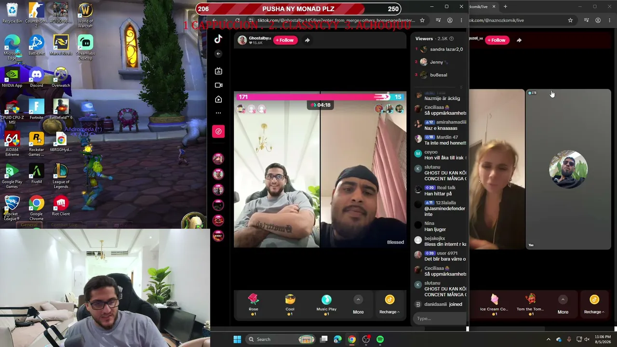
Task: Expand the Recharge menu in naznozkomik stream
Action: pyautogui.click(x=594, y=306)
